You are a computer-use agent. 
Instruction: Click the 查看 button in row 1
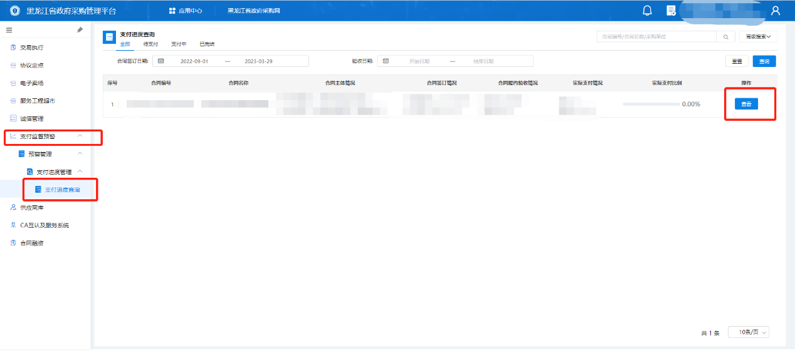click(x=746, y=104)
